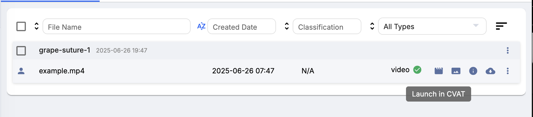Viewport: 533px width, 117px height.
Task: Download example.mp4 via cloud icon
Action: 490,71
